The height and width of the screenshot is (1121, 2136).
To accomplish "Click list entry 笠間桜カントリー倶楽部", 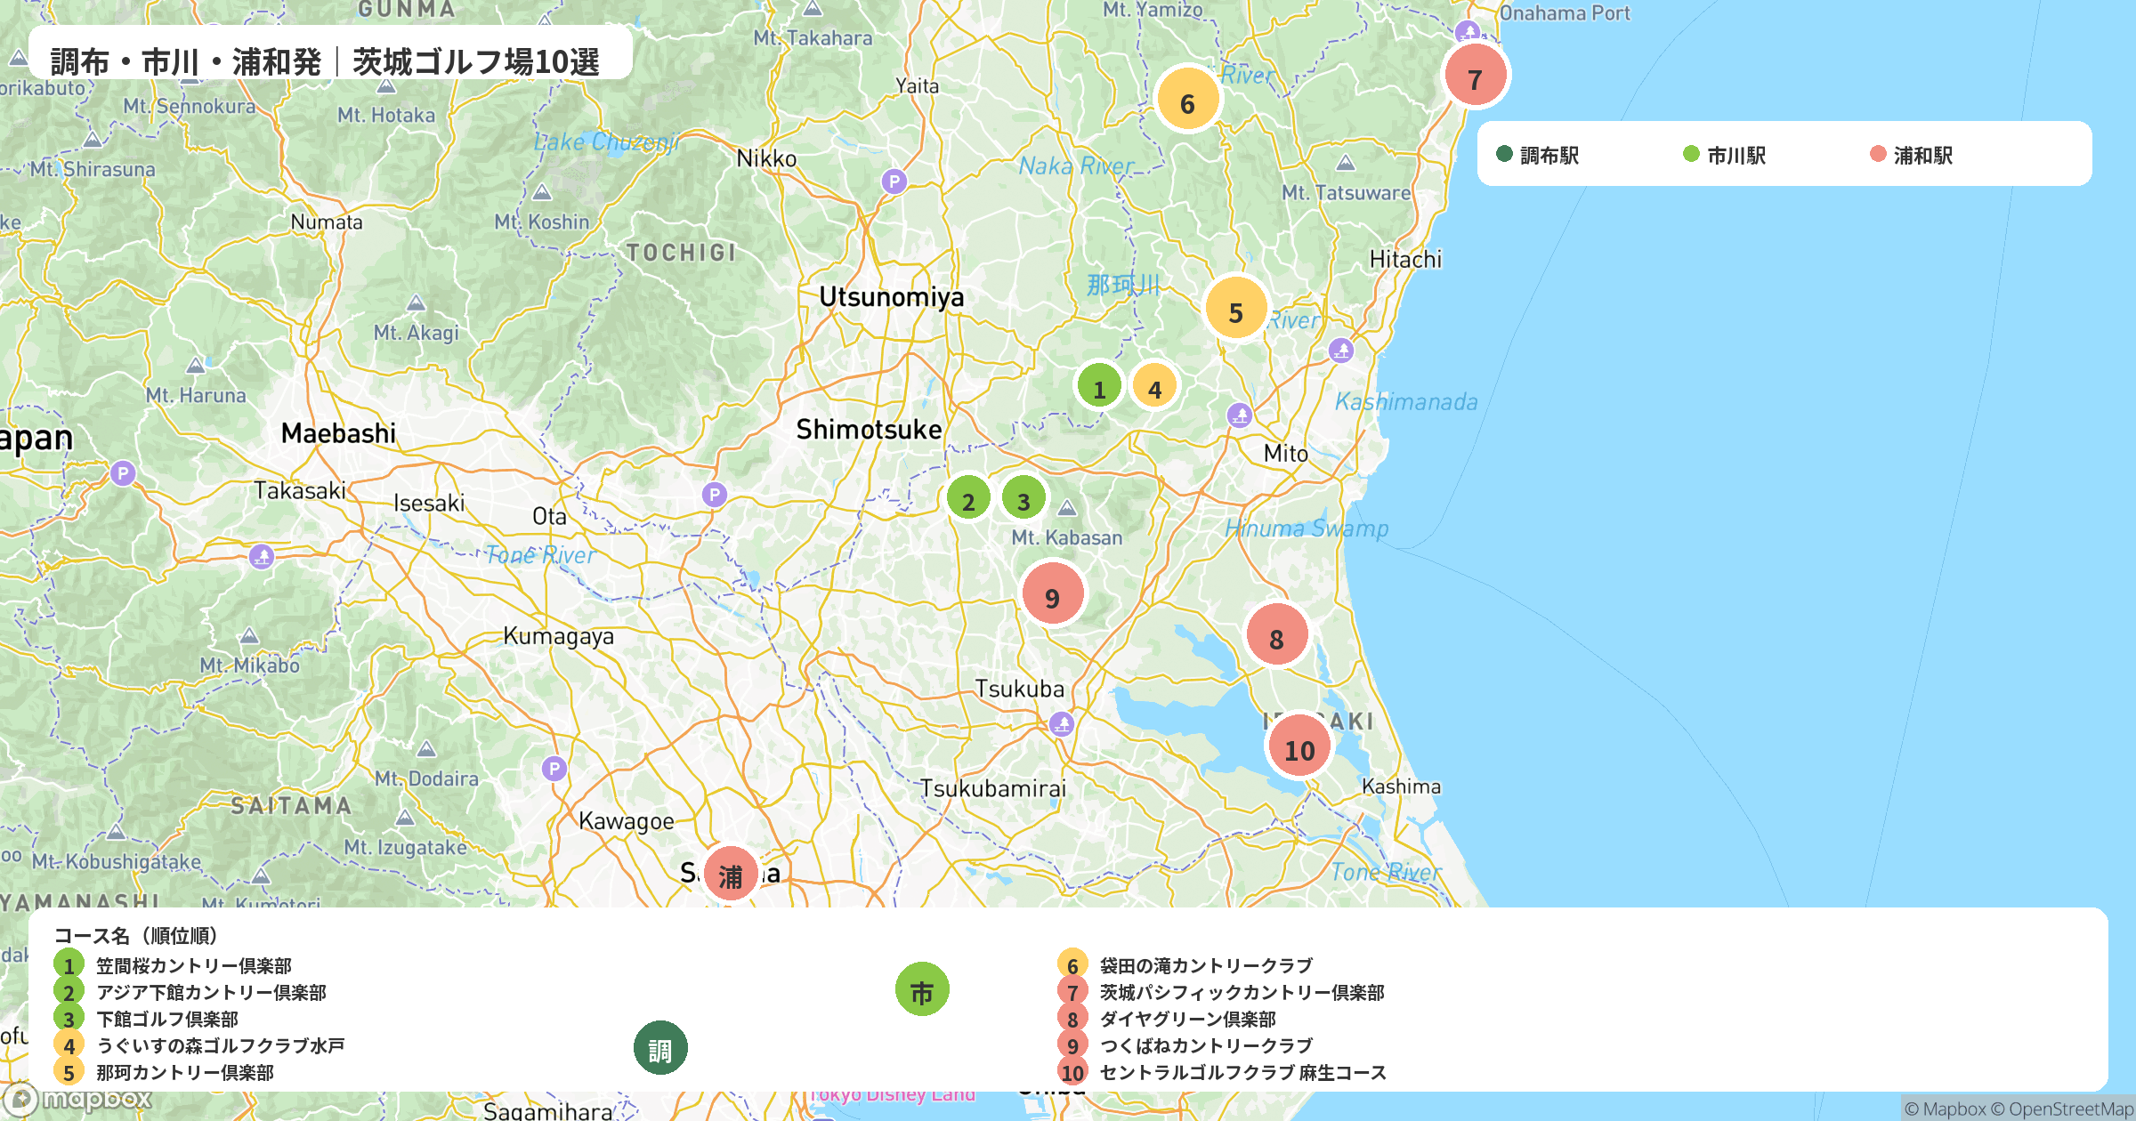I will coord(194,965).
